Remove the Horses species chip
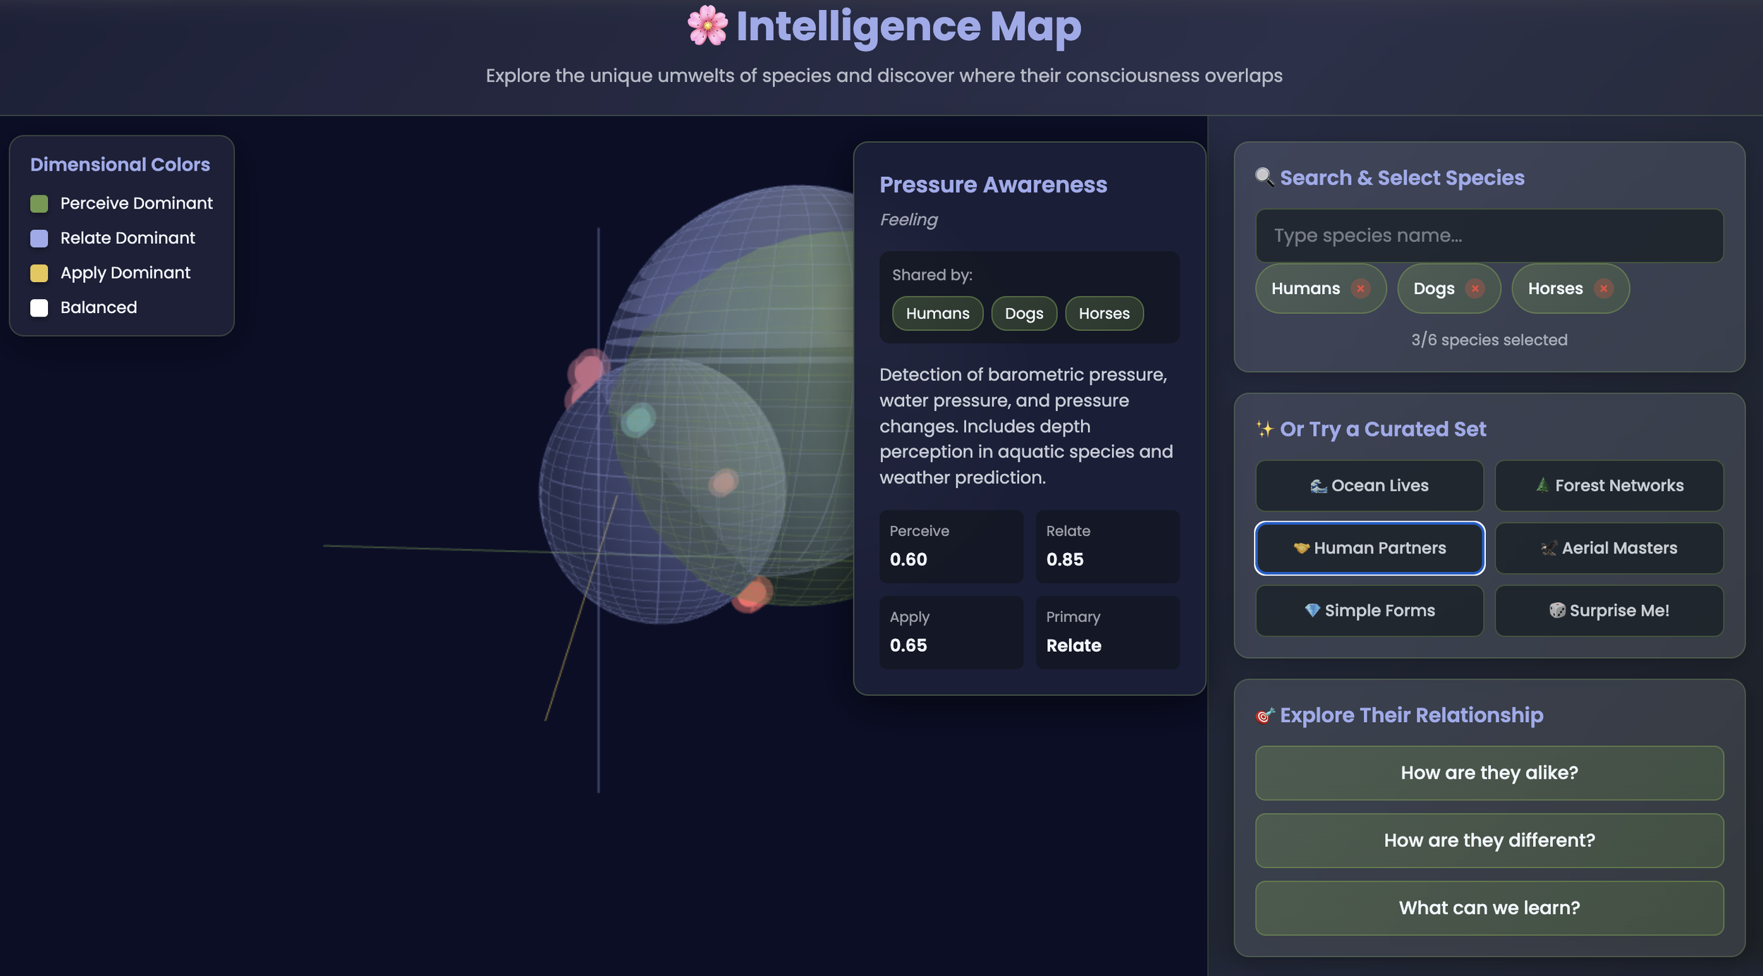The image size is (1763, 976). [1604, 288]
